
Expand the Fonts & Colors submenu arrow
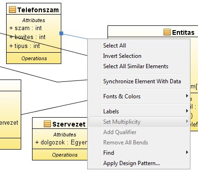[x=187, y=96]
